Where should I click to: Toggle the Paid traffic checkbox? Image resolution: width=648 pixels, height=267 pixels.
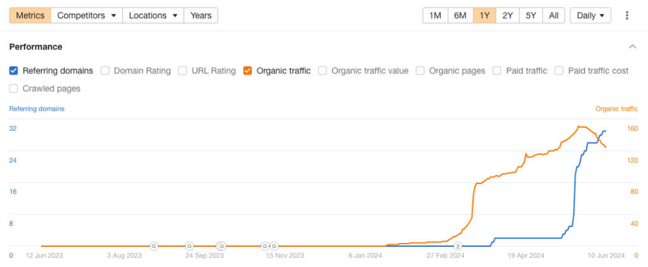tap(497, 71)
